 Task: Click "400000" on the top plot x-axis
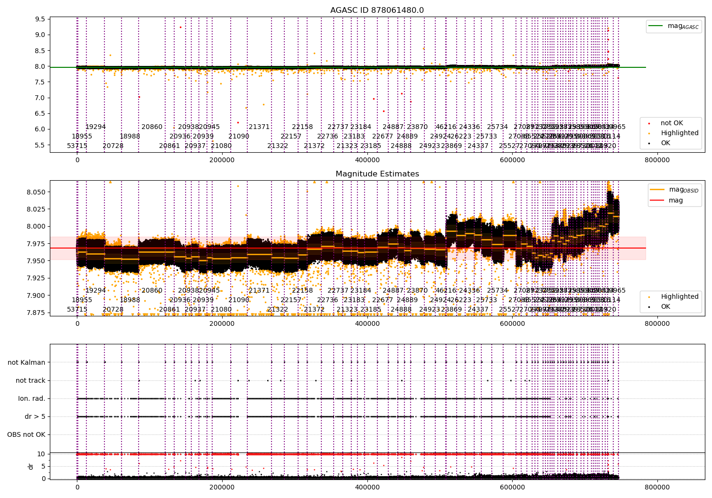(367, 160)
